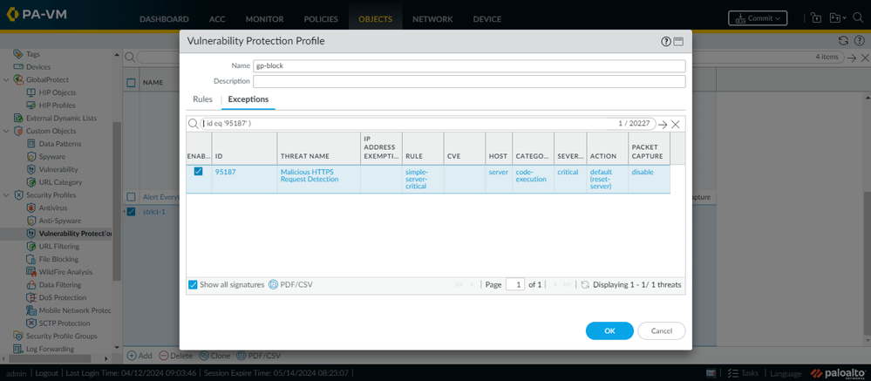Screen dimensions: 871x381
Task: Toggle the Show all signatures checkbox
Action: [x=194, y=285]
